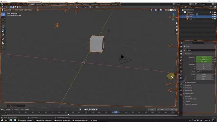Select the Rotate tool
The image size is (217, 122).
(3, 27)
